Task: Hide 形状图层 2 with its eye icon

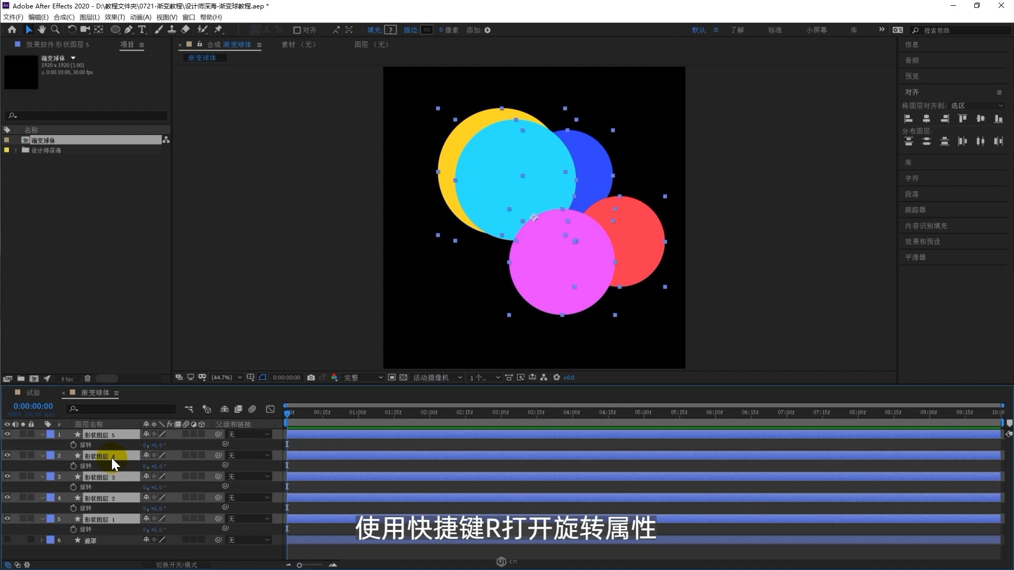Action: (x=7, y=498)
